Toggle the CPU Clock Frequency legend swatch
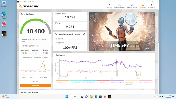This screenshot has height=99, width=176. pyautogui.click(x=117, y=81)
